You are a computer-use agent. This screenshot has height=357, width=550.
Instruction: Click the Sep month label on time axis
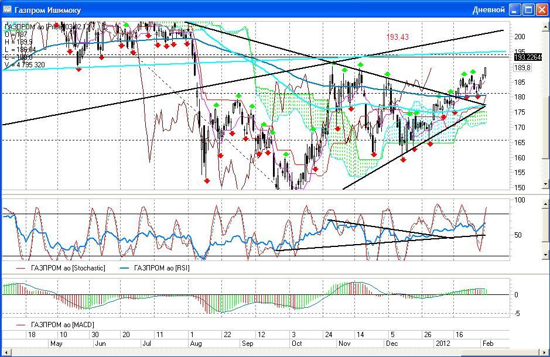248,344
